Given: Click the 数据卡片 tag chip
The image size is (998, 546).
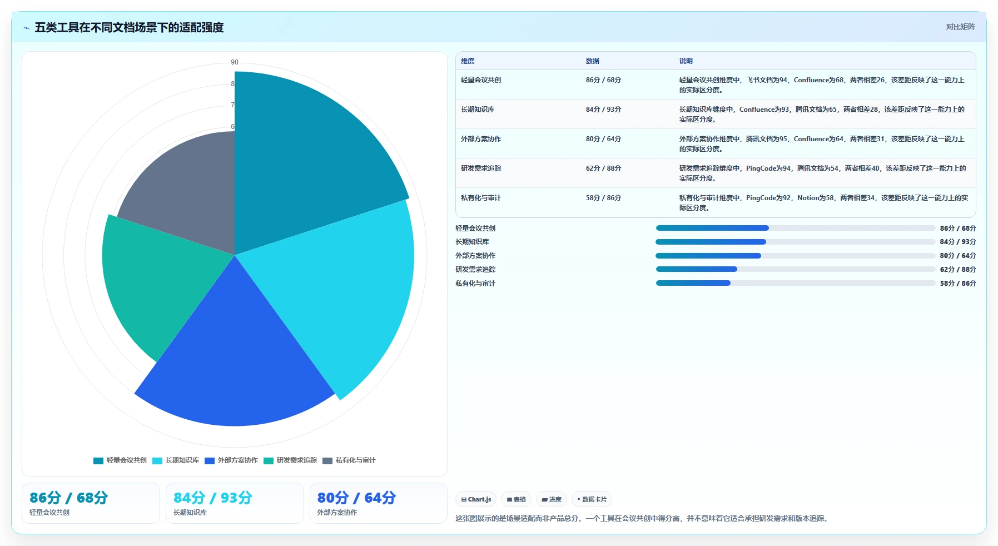Looking at the screenshot, I should (x=592, y=499).
